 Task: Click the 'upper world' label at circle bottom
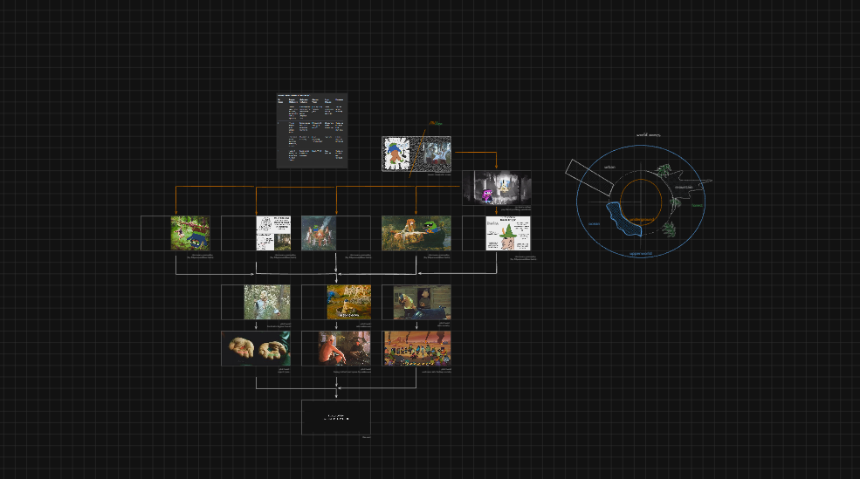641,254
